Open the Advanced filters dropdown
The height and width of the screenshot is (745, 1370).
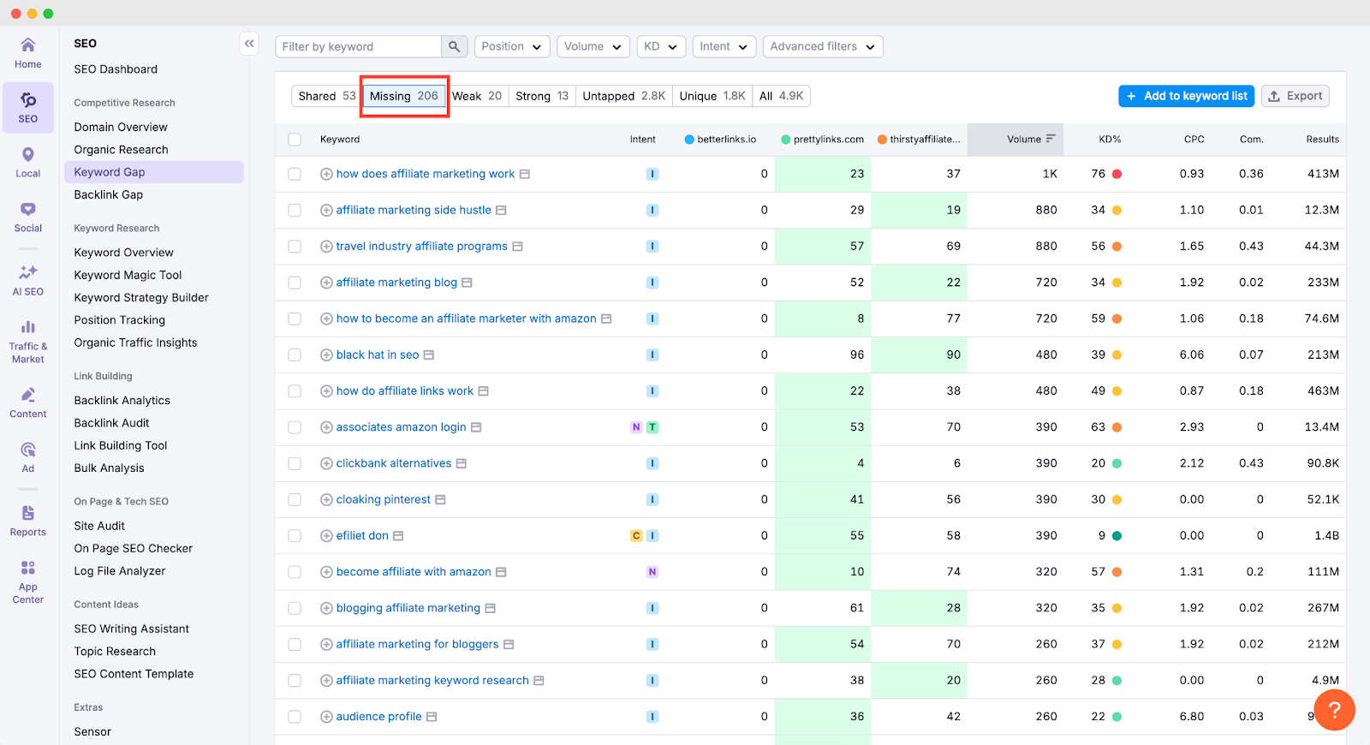tap(822, 46)
